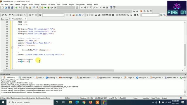Click the Find magnifier icon
Screen dimensions: 187x105
click(x=34, y=8)
